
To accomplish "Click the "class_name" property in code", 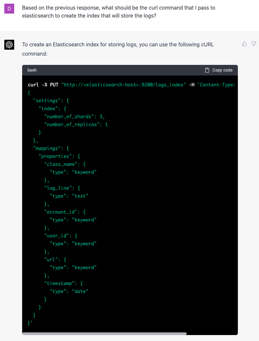I will pos(60,164).
